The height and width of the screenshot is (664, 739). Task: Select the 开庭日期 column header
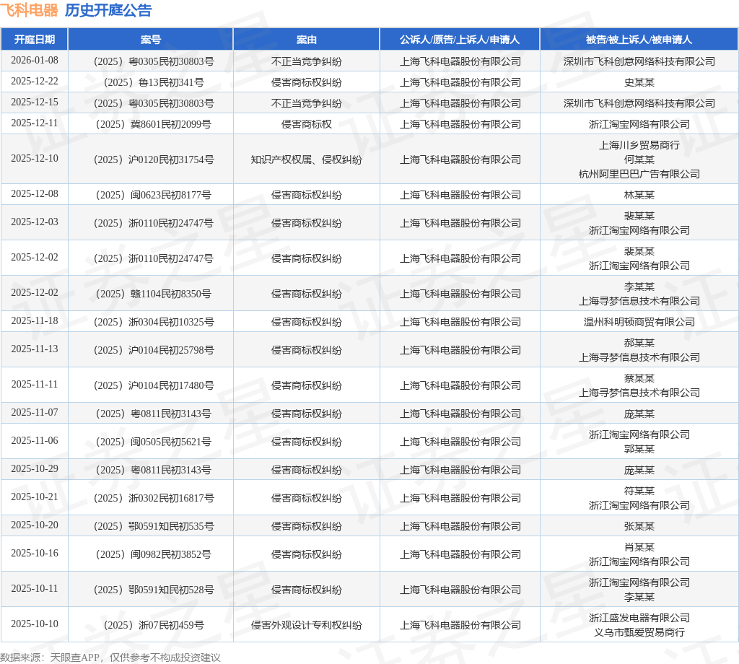[35, 40]
